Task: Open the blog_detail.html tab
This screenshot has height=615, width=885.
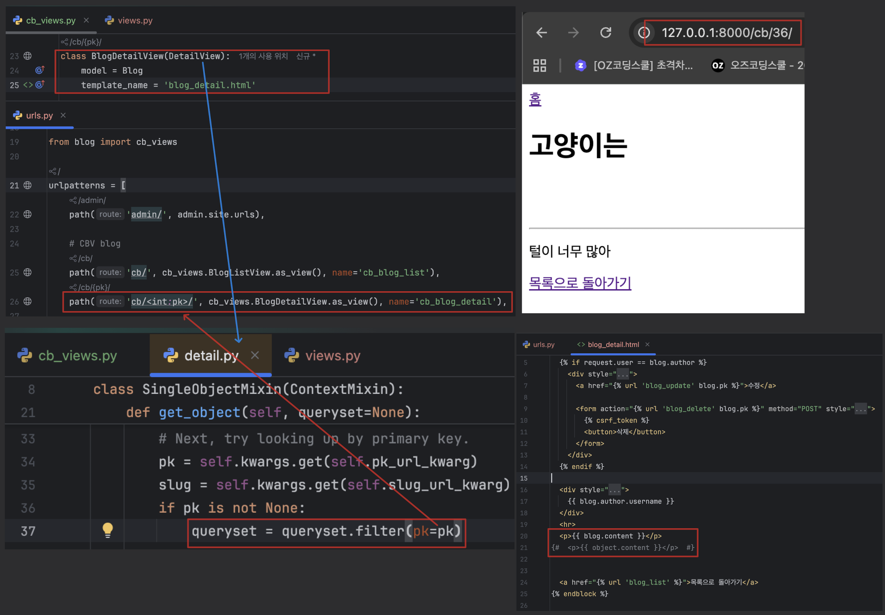Action: click(612, 345)
